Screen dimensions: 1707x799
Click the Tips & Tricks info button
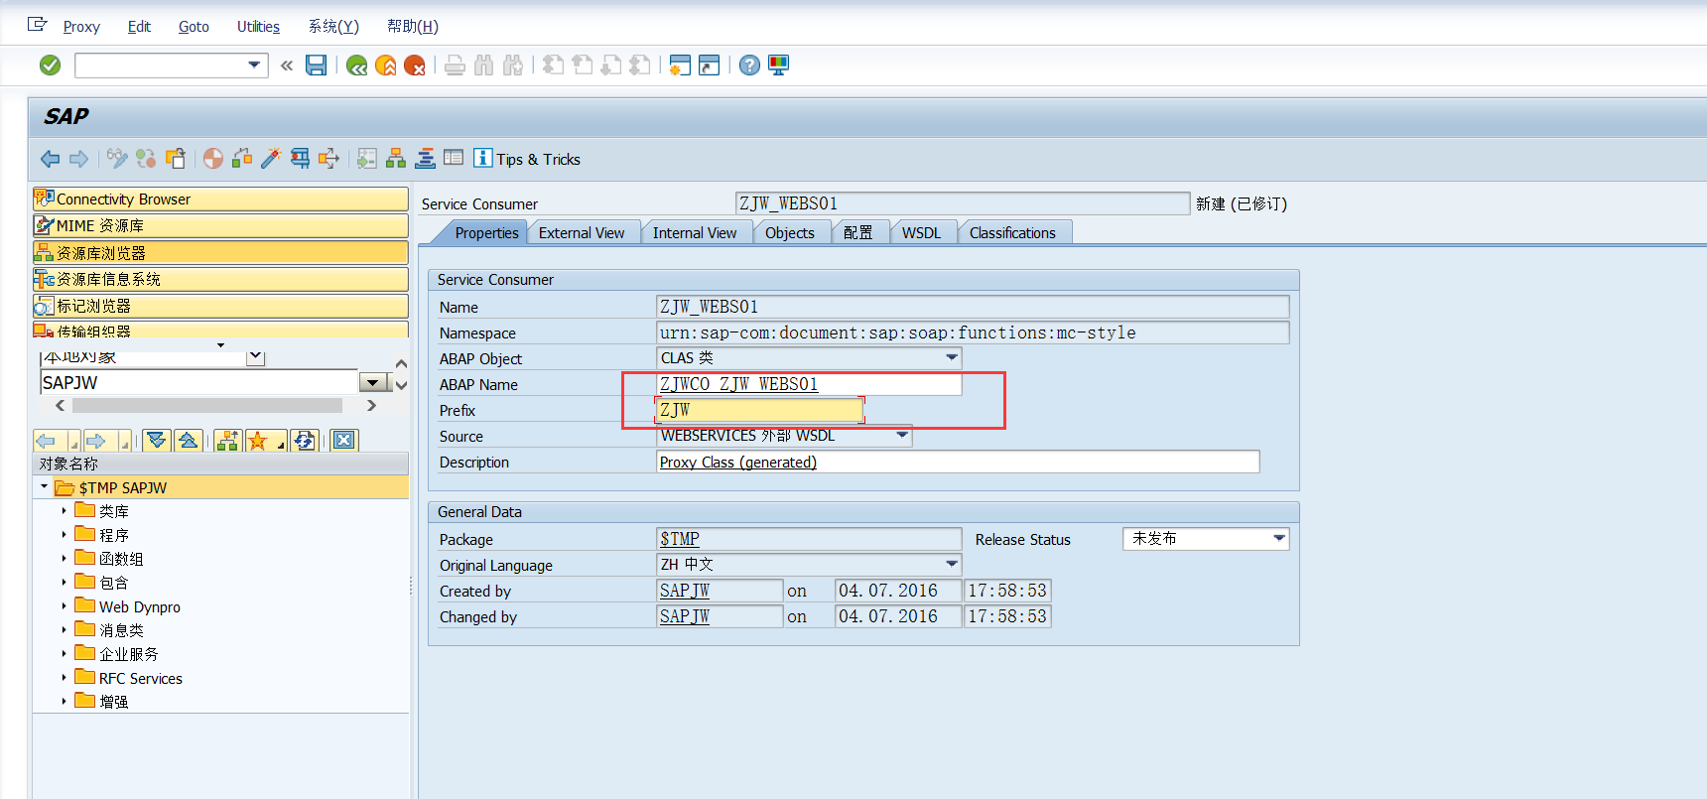[527, 159]
